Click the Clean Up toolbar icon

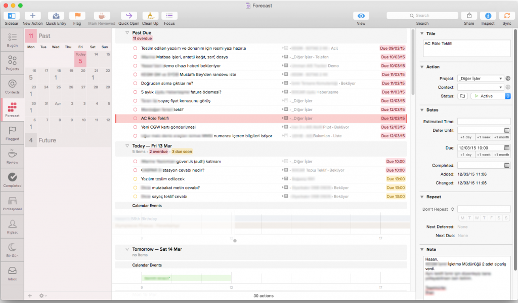click(150, 16)
